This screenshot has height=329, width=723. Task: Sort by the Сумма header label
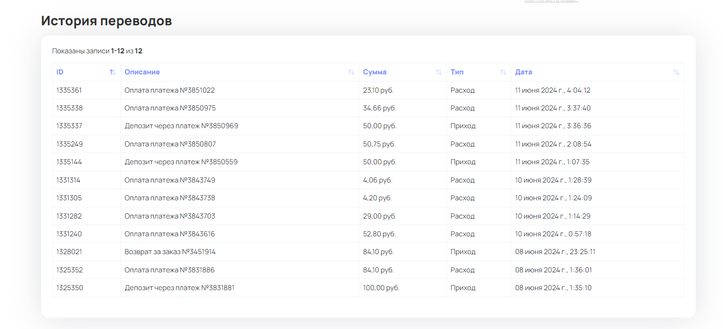point(375,72)
